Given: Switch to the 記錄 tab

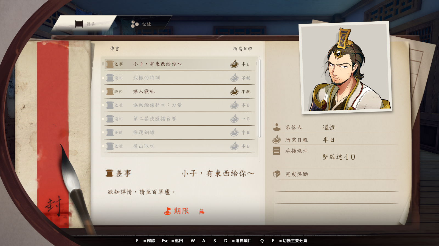Looking at the screenshot, I should (141, 24).
